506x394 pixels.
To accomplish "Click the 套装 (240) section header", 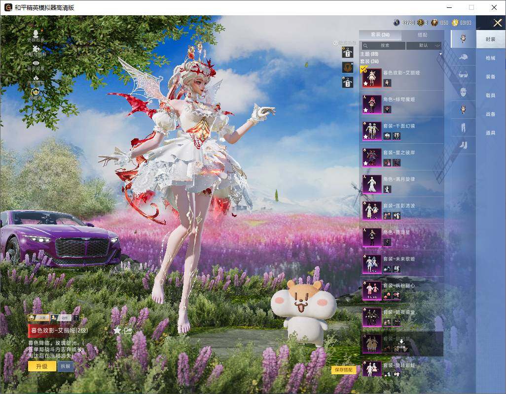I will 369,61.
